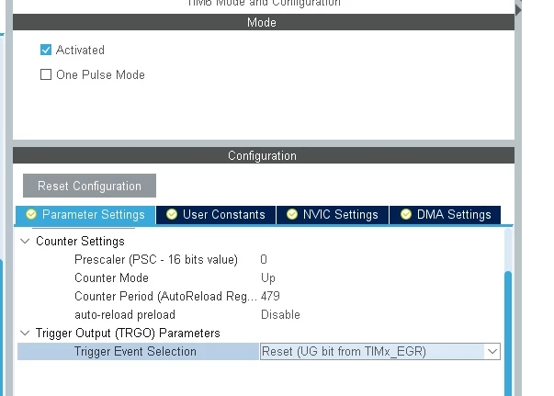554x396 pixels.
Task: Click the Reset Configuration button
Action: [x=89, y=186]
